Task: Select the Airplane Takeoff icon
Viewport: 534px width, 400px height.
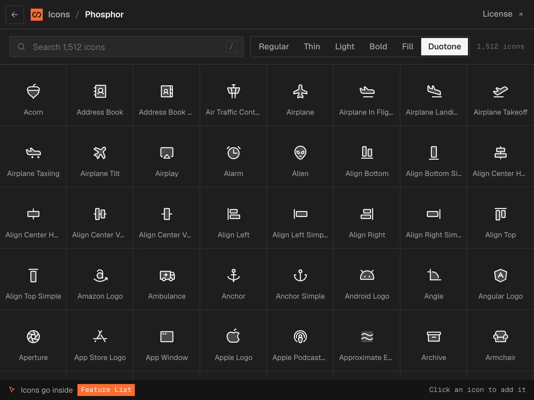Action: point(501,95)
